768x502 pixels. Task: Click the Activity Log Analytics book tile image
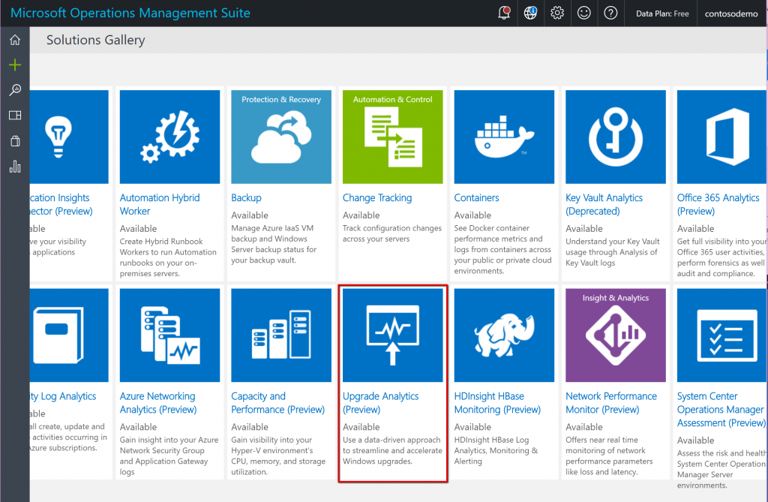(69, 335)
